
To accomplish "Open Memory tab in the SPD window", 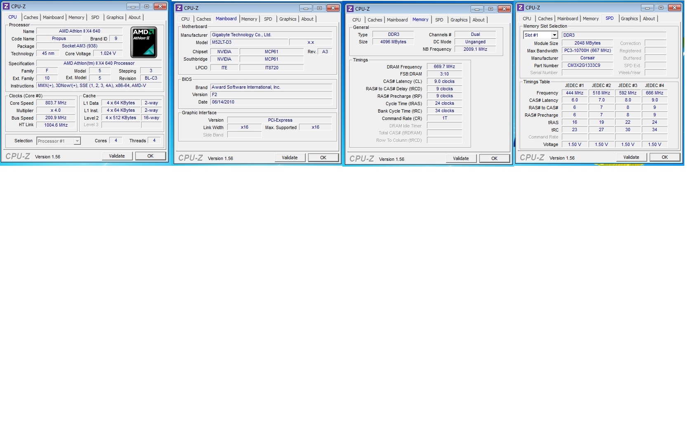I will coord(591,19).
